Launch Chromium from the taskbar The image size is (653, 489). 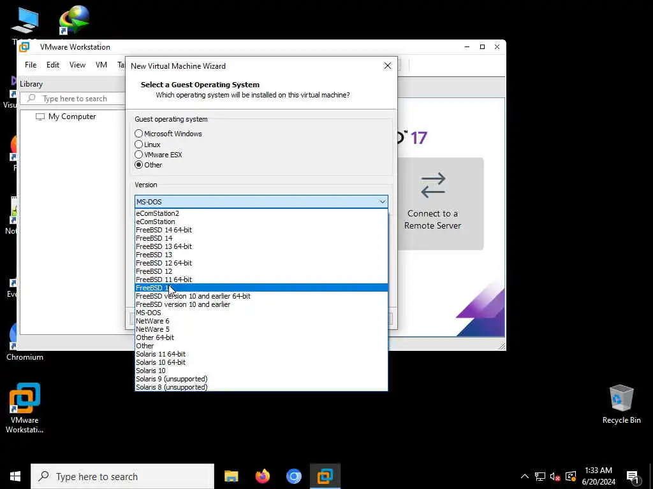pyautogui.click(x=293, y=476)
